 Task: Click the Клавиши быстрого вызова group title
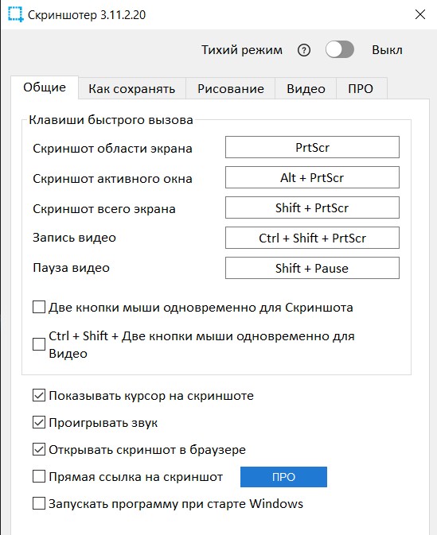tap(111, 120)
